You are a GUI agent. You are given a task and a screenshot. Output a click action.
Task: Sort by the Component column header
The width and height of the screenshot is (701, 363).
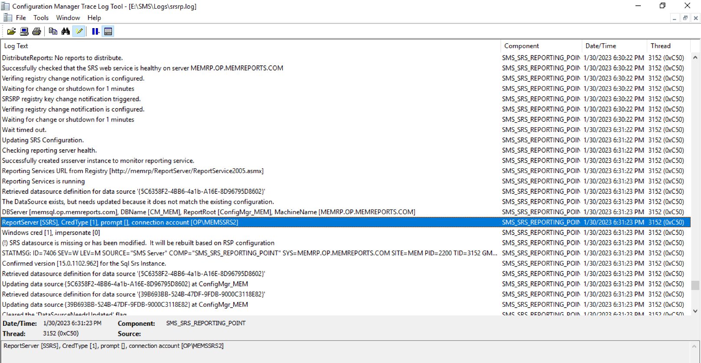coord(541,46)
